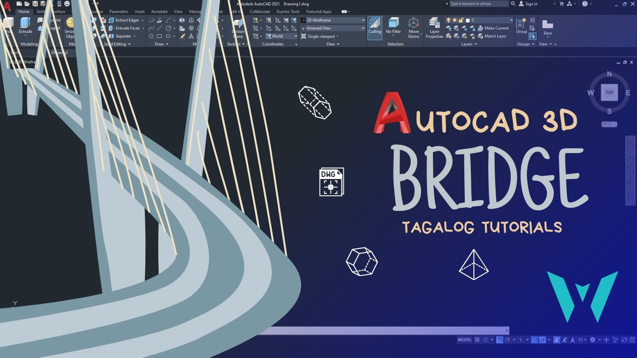The height and width of the screenshot is (358, 637).
Task: Open the 2D Wireframe visual style dropdown
Action: click(x=332, y=20)
